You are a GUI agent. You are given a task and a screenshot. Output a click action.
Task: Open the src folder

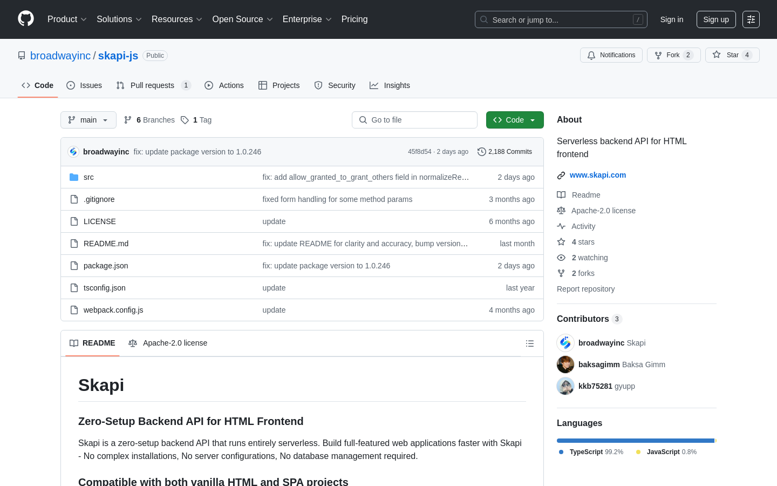[x=88, y=177]
